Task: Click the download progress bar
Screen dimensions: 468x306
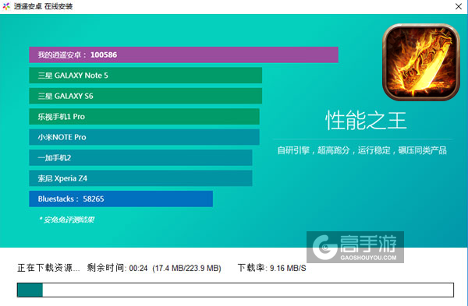Action: 236,290
